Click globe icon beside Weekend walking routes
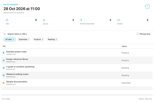154x102 pixels. coord(4,75)
